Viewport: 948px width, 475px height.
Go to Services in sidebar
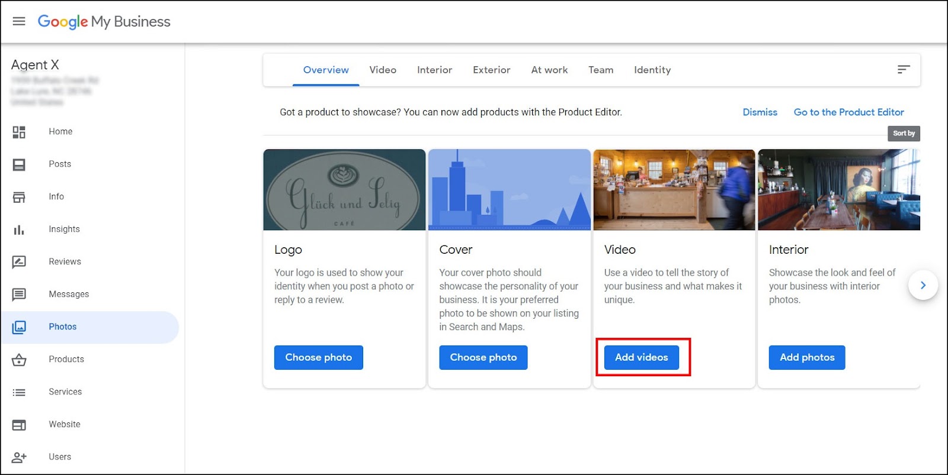(65, 392)
